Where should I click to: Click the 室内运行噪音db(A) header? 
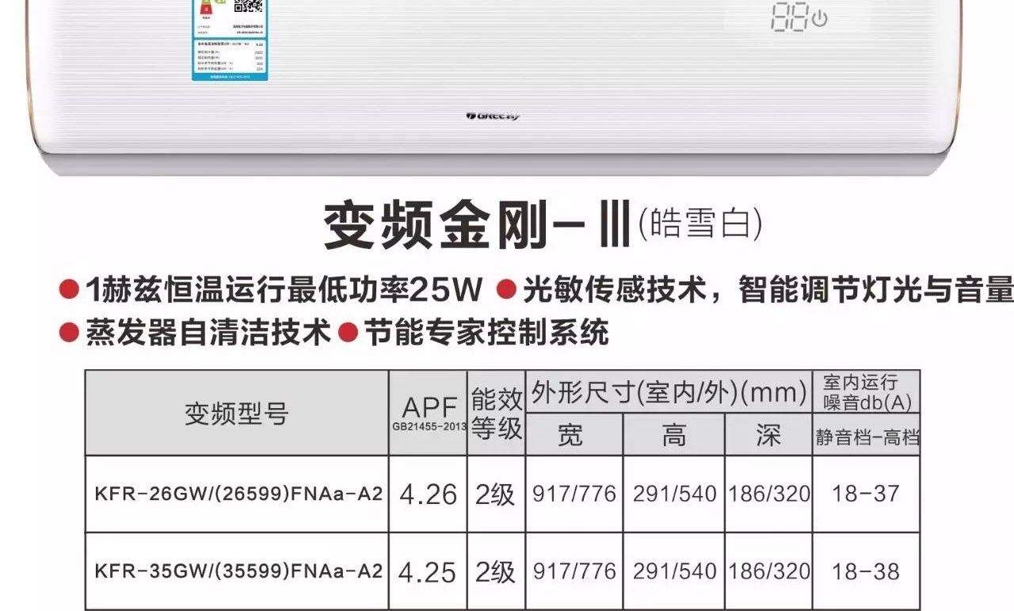[x=867, y=392]
